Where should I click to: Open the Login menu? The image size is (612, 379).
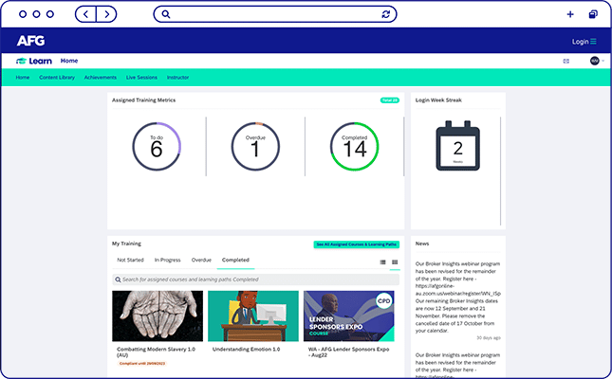click(x=584, y=42)
